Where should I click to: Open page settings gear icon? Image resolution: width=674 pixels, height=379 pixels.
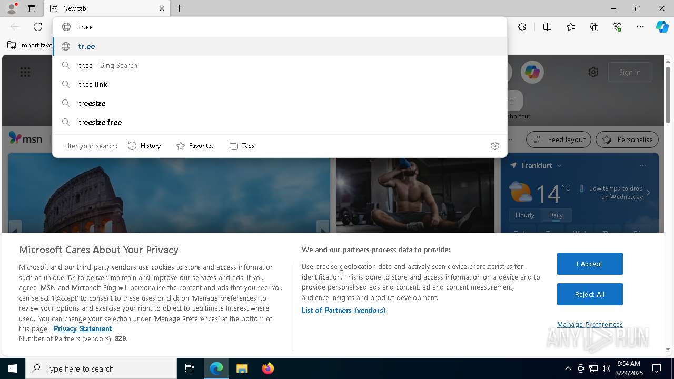593,72
